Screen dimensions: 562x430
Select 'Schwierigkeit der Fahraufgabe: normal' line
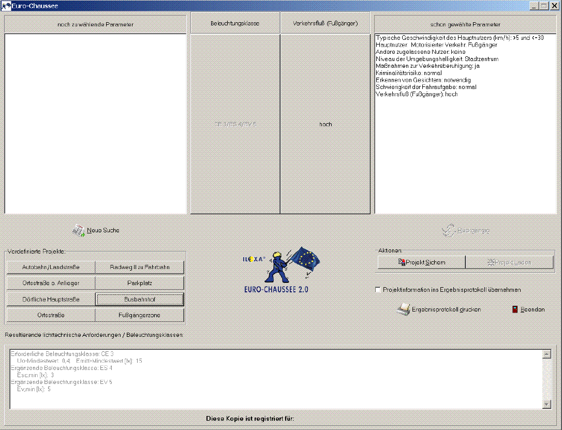point(426,87)
